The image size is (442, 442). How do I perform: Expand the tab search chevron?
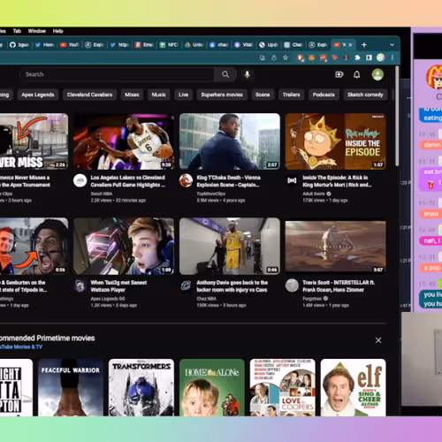click(x=392, y=45)
